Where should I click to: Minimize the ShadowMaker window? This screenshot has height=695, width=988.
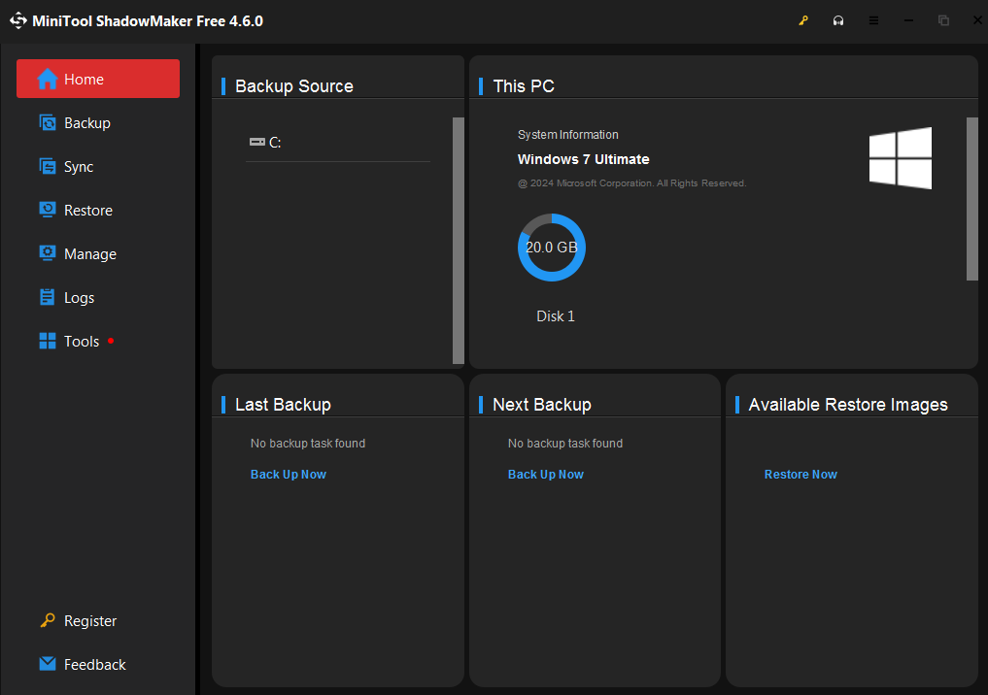tap(908, 20)
